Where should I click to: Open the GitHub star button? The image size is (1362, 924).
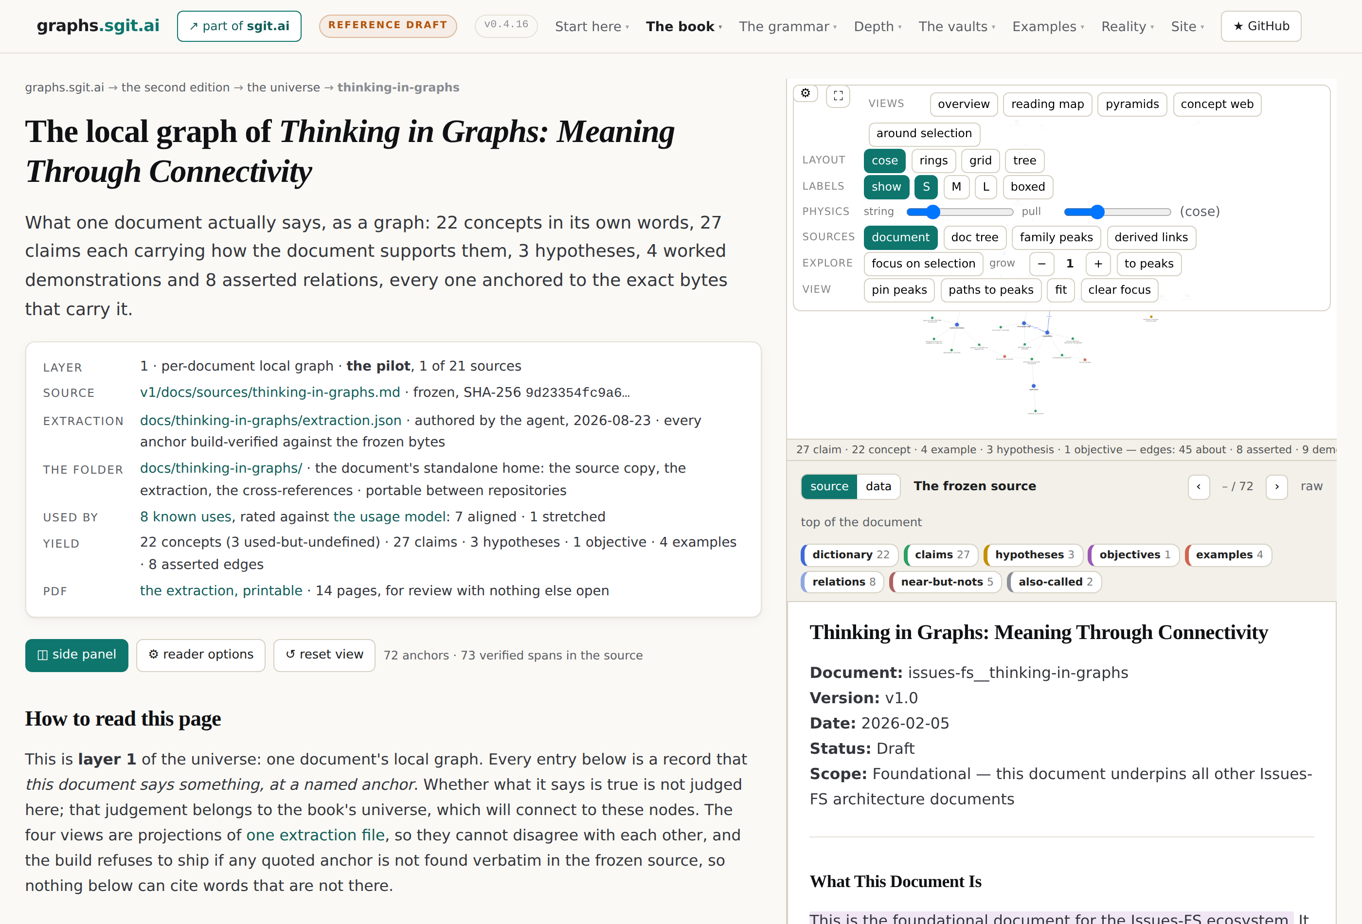coord(1261,26)
